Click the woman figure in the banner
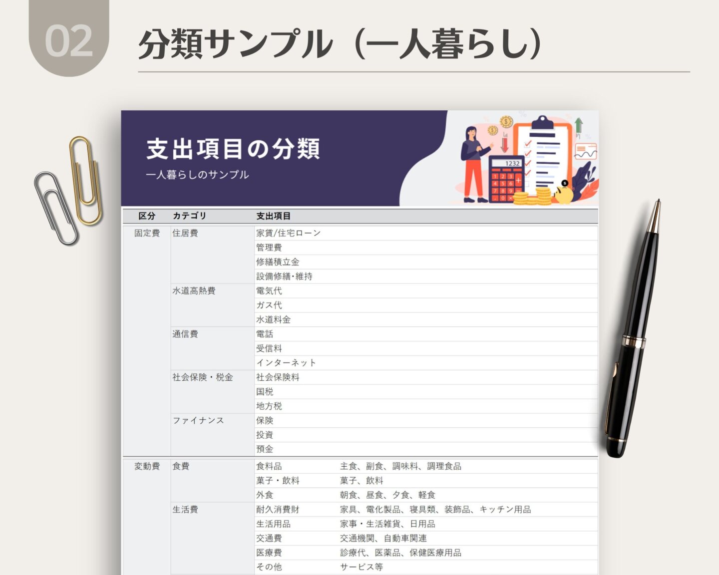Screen dimensions: 719x575 pyautogui.click(x=472, y=164)
